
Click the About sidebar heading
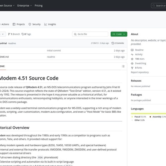click(x=135, y=34)
